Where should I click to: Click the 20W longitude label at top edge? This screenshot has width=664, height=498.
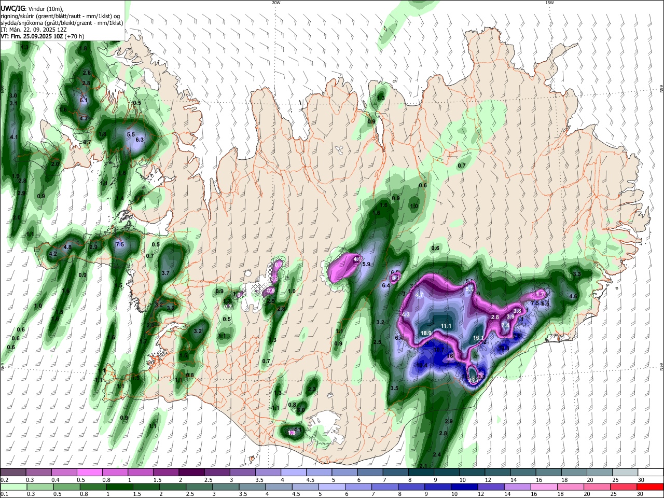[276, 3]
